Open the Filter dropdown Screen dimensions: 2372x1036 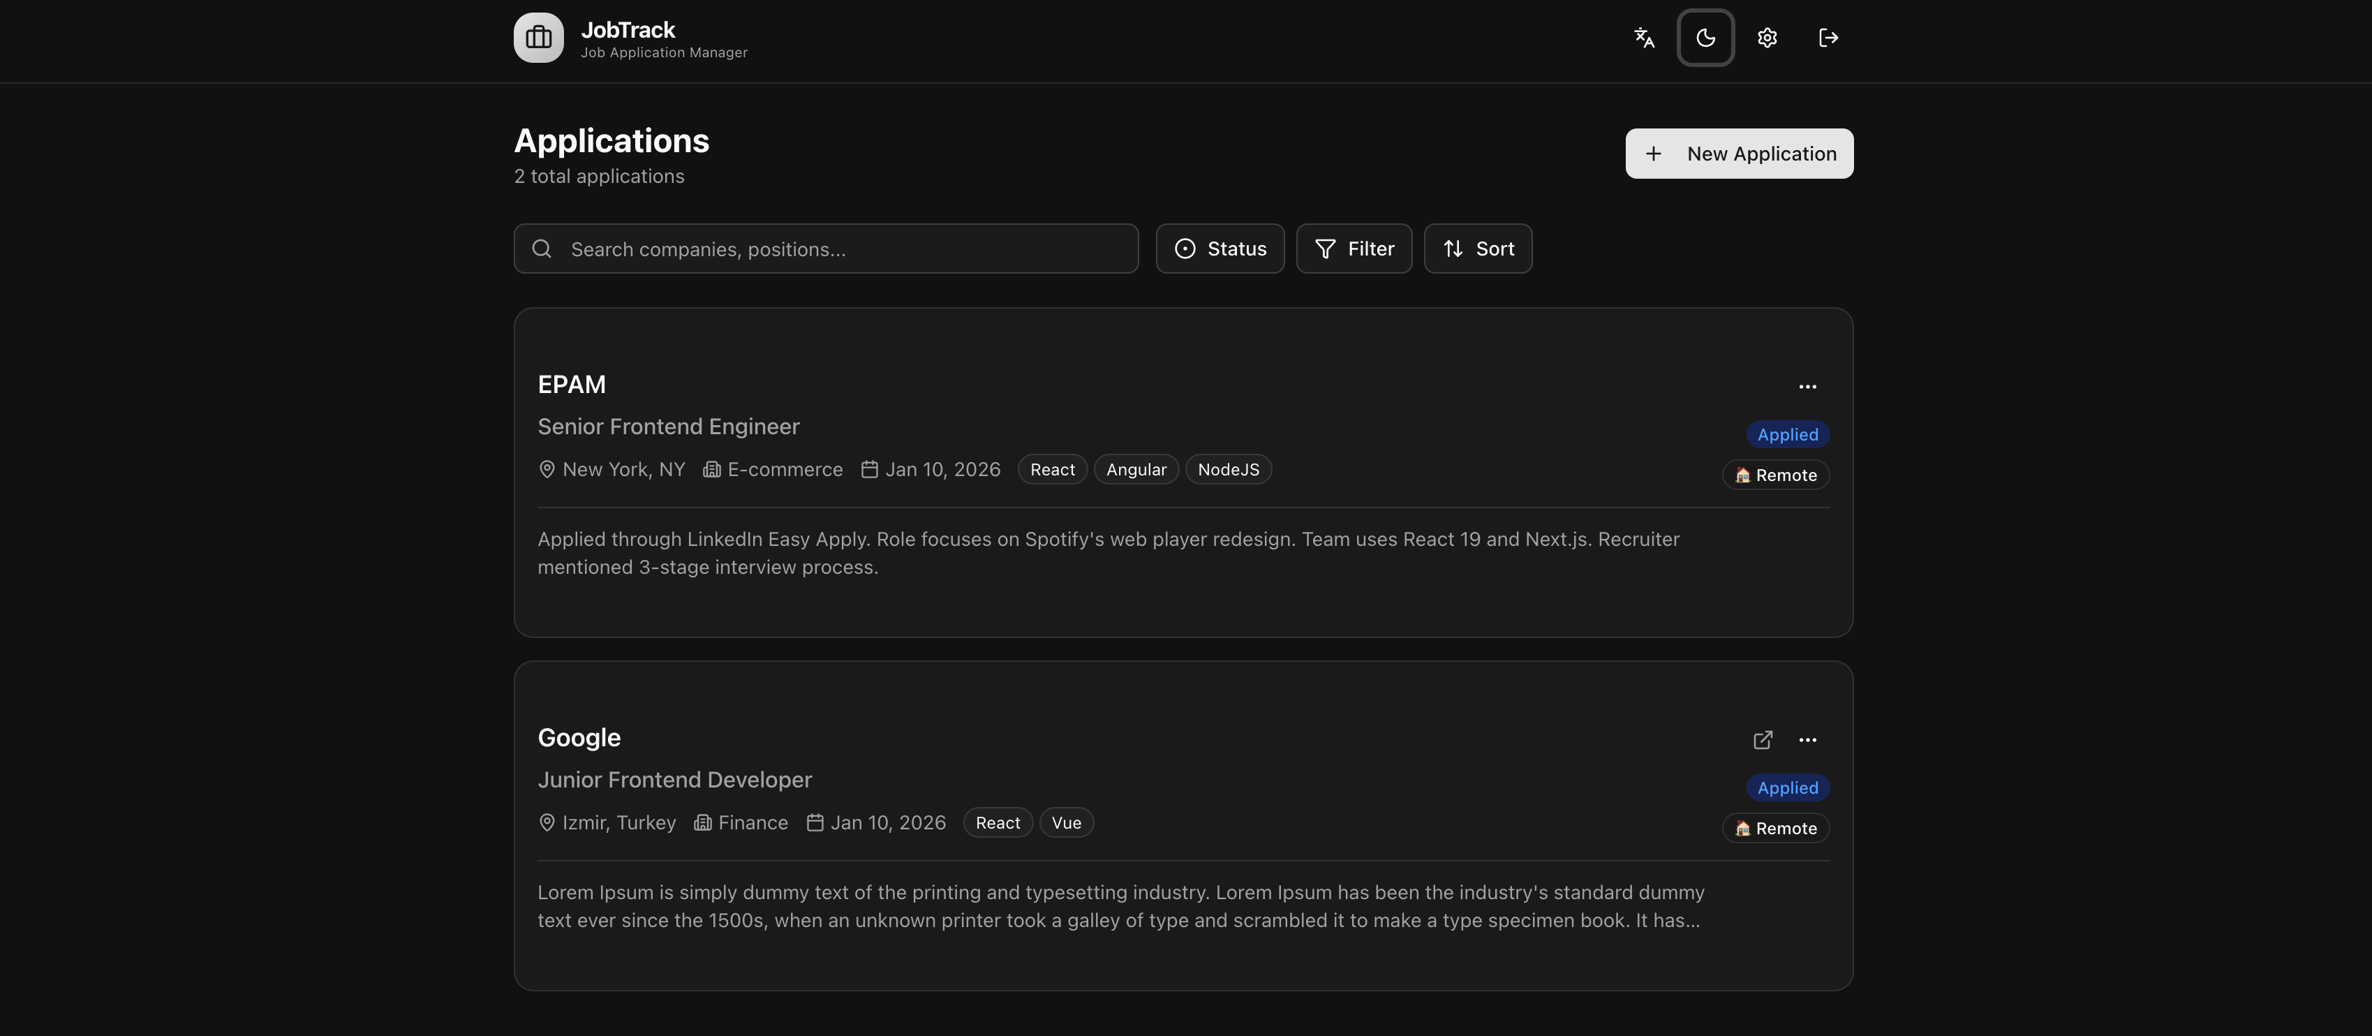tap(1354, 249)
